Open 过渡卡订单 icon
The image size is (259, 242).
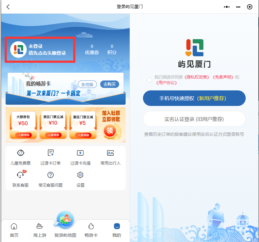51,153
